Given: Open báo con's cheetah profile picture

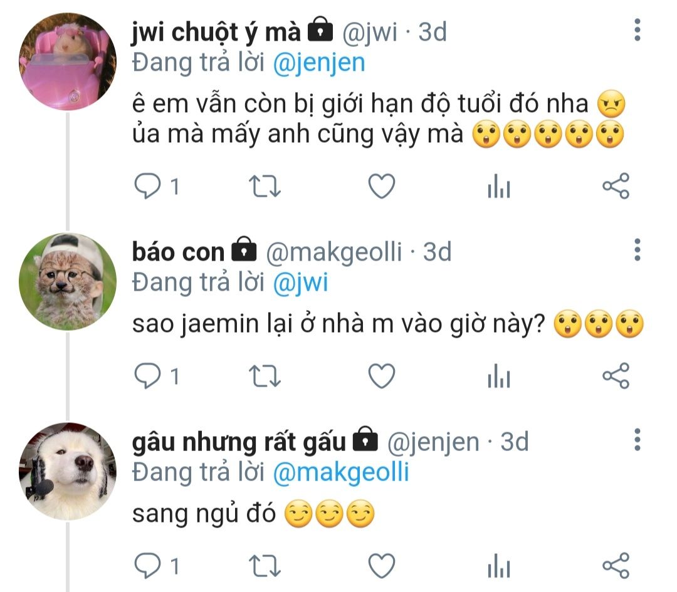Looking at the screenshot, I should tap(68, 282).
